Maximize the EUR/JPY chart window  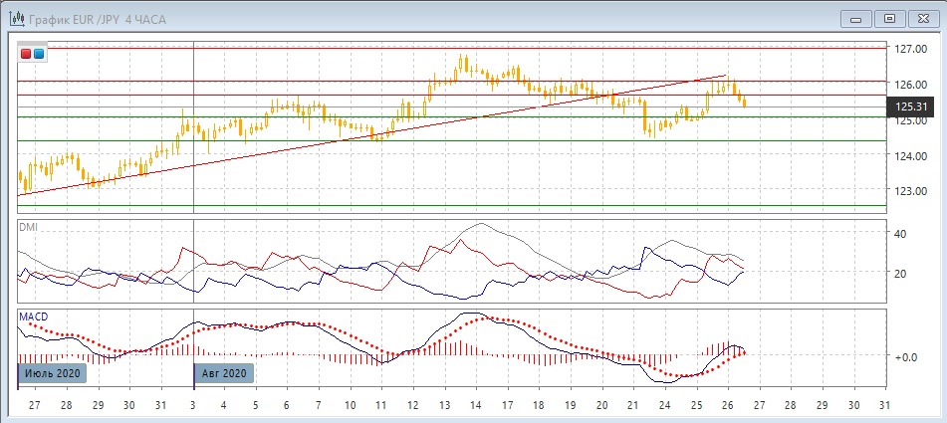(x=889, y=18)
